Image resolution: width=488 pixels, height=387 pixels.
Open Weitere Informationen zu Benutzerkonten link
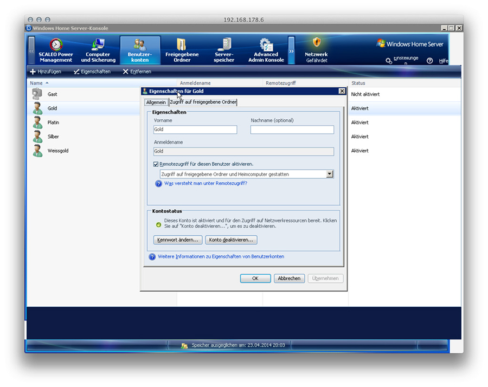click(x=221, y=256)
